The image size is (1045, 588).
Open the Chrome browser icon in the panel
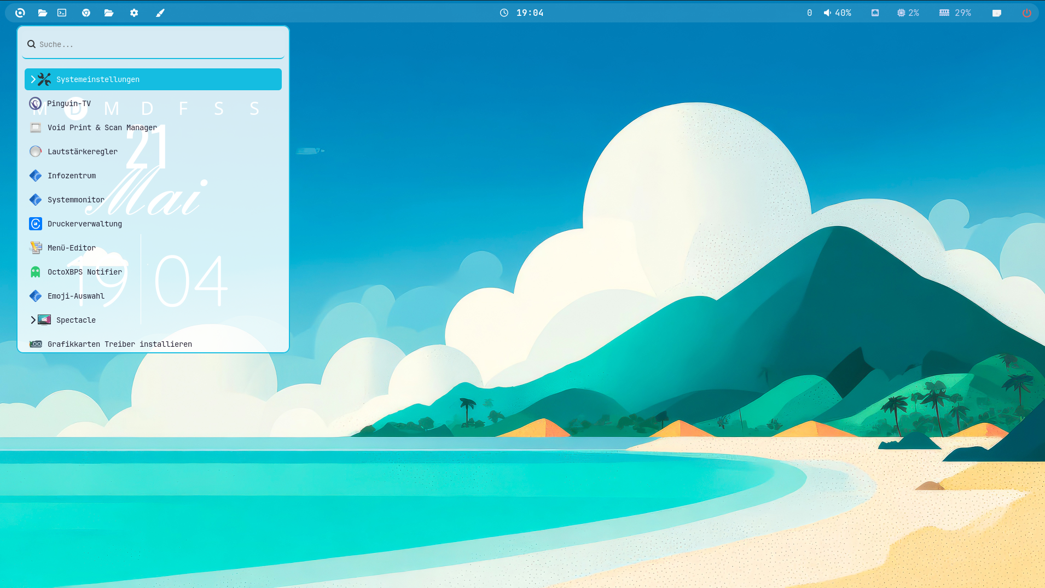tap(86, 13)
